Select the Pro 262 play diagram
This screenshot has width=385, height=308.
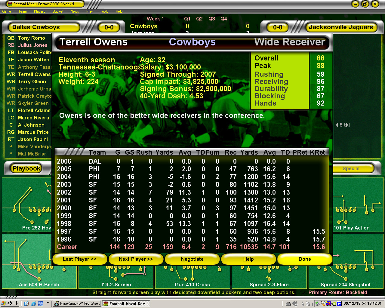tap(27, 205)
